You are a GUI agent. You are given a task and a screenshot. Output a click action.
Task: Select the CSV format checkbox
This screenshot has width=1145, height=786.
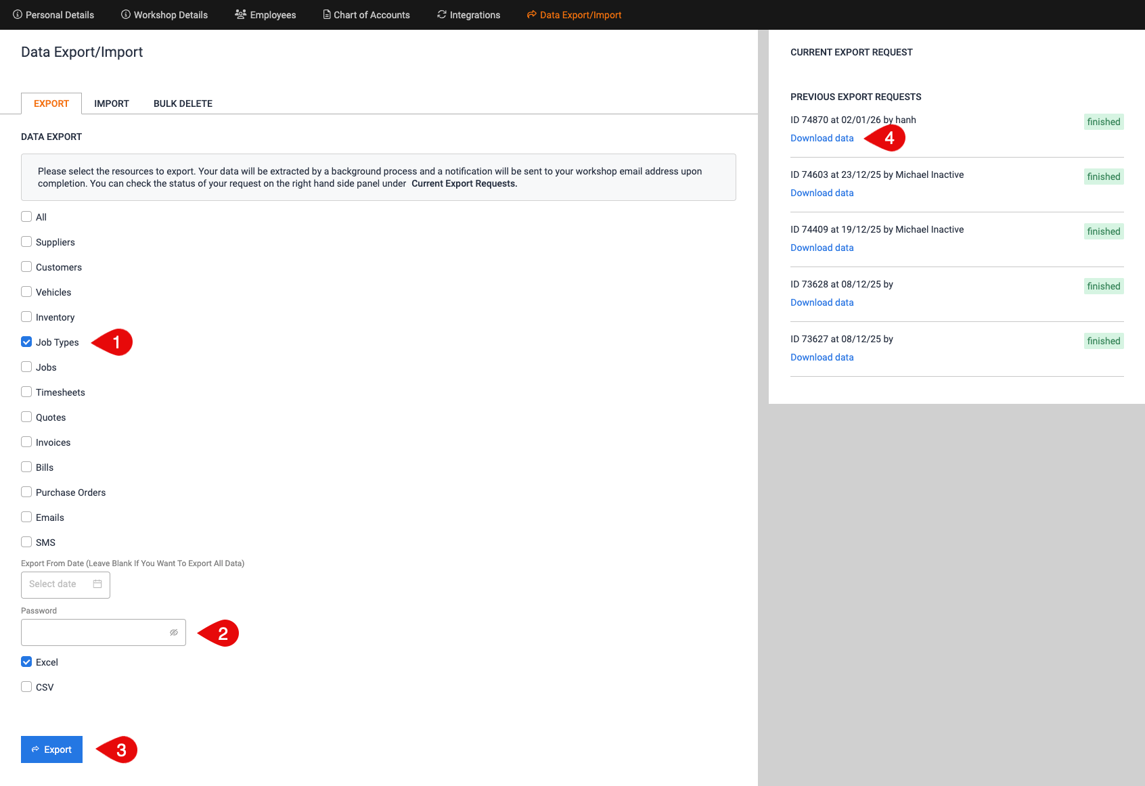pos(26,687)
